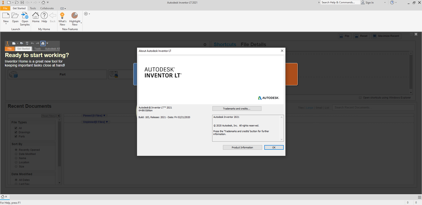Click the Part template icon in Home
Screen dimensions: 422x205
[14, 75]
